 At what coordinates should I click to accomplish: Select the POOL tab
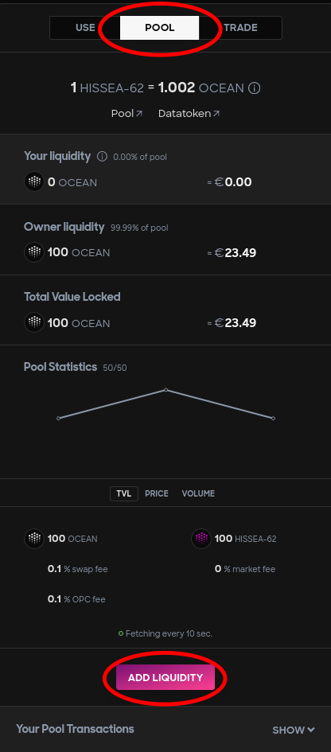(x=160, y=28)
